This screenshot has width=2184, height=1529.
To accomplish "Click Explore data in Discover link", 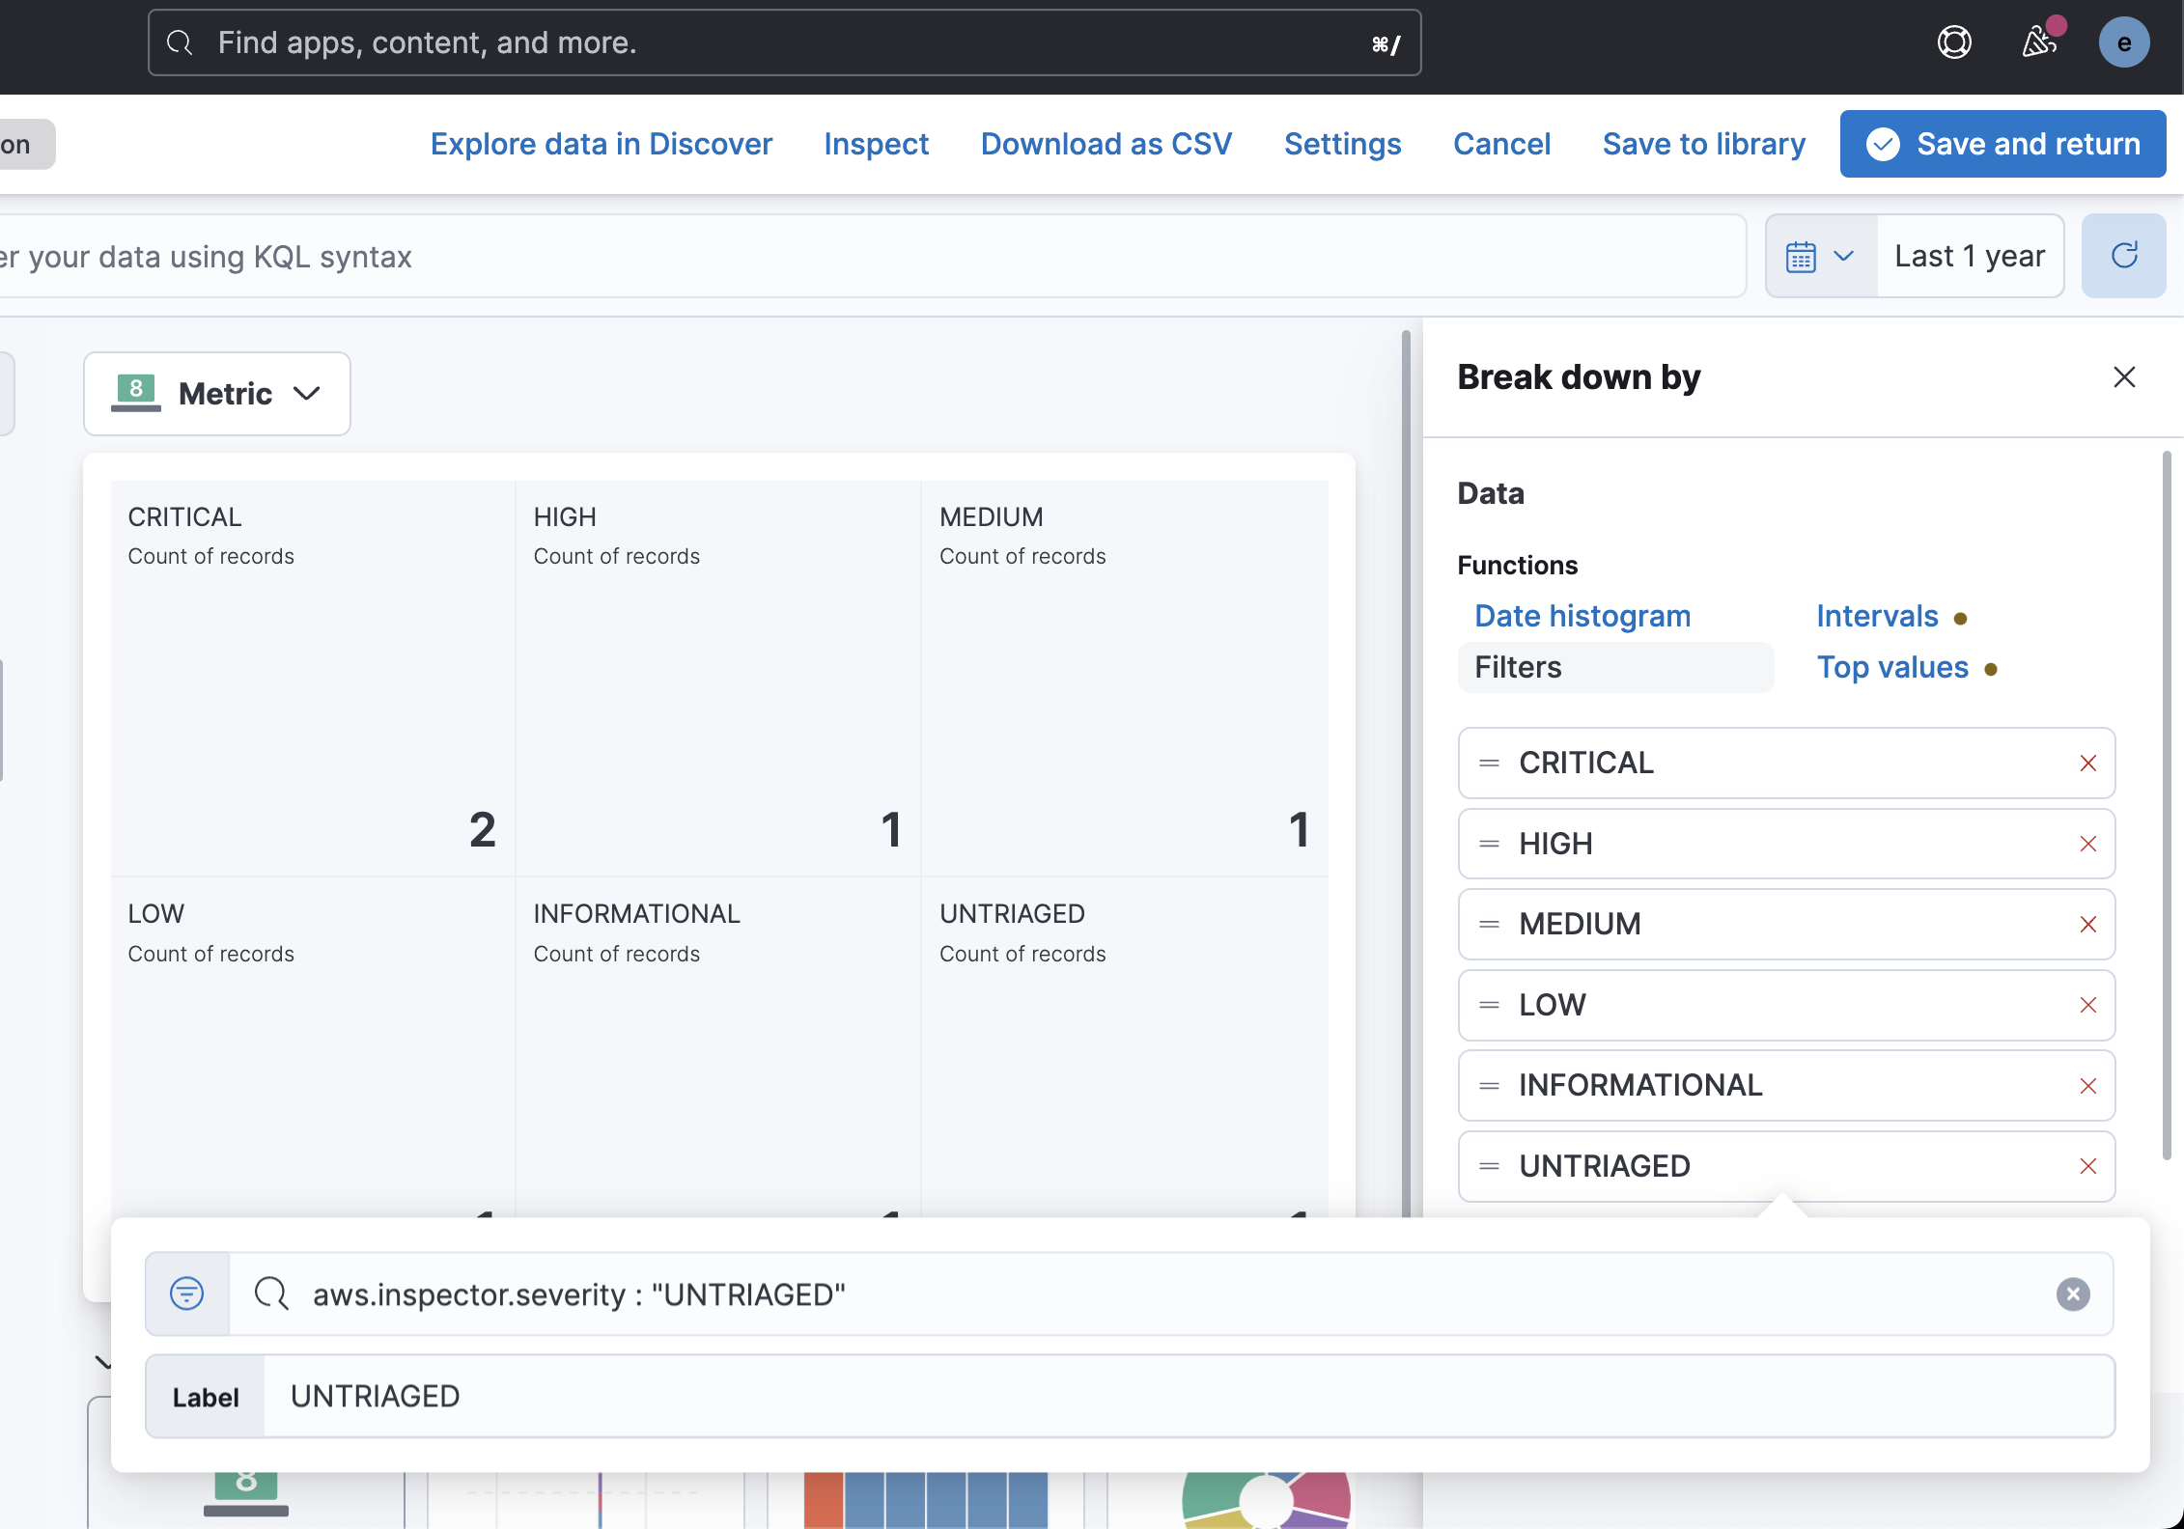I will pyautogui.click(x=601, y=144).
